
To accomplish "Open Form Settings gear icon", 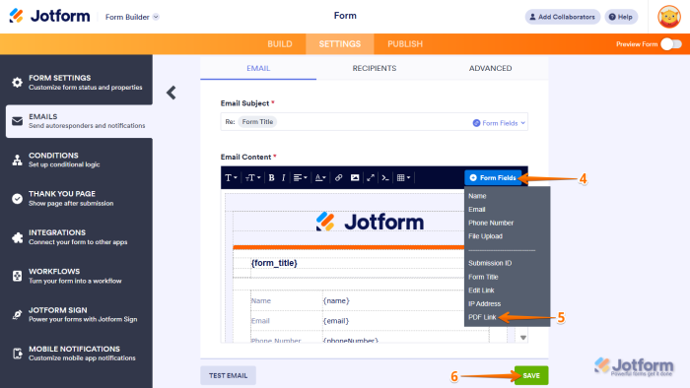I will [17, 82].
